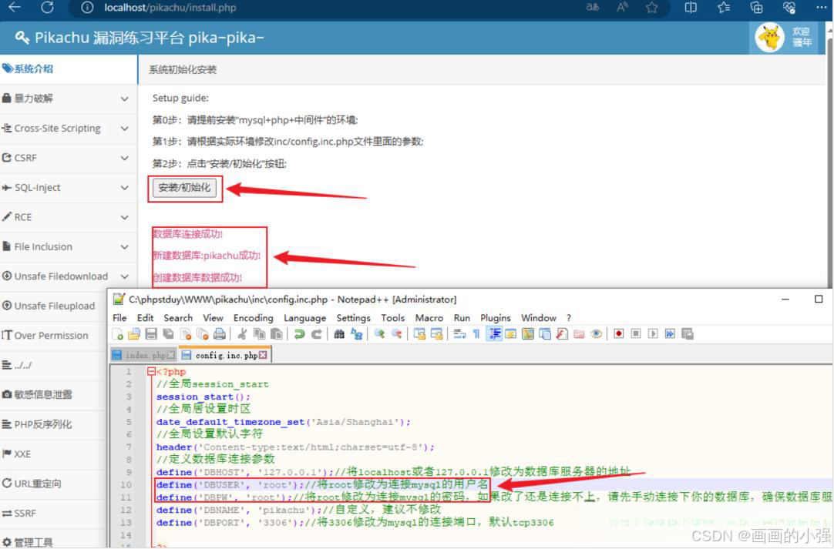Open the URL重定向 sidebar item
The image size is (834, 549).
pyautogui.click(x=53, y=484)
